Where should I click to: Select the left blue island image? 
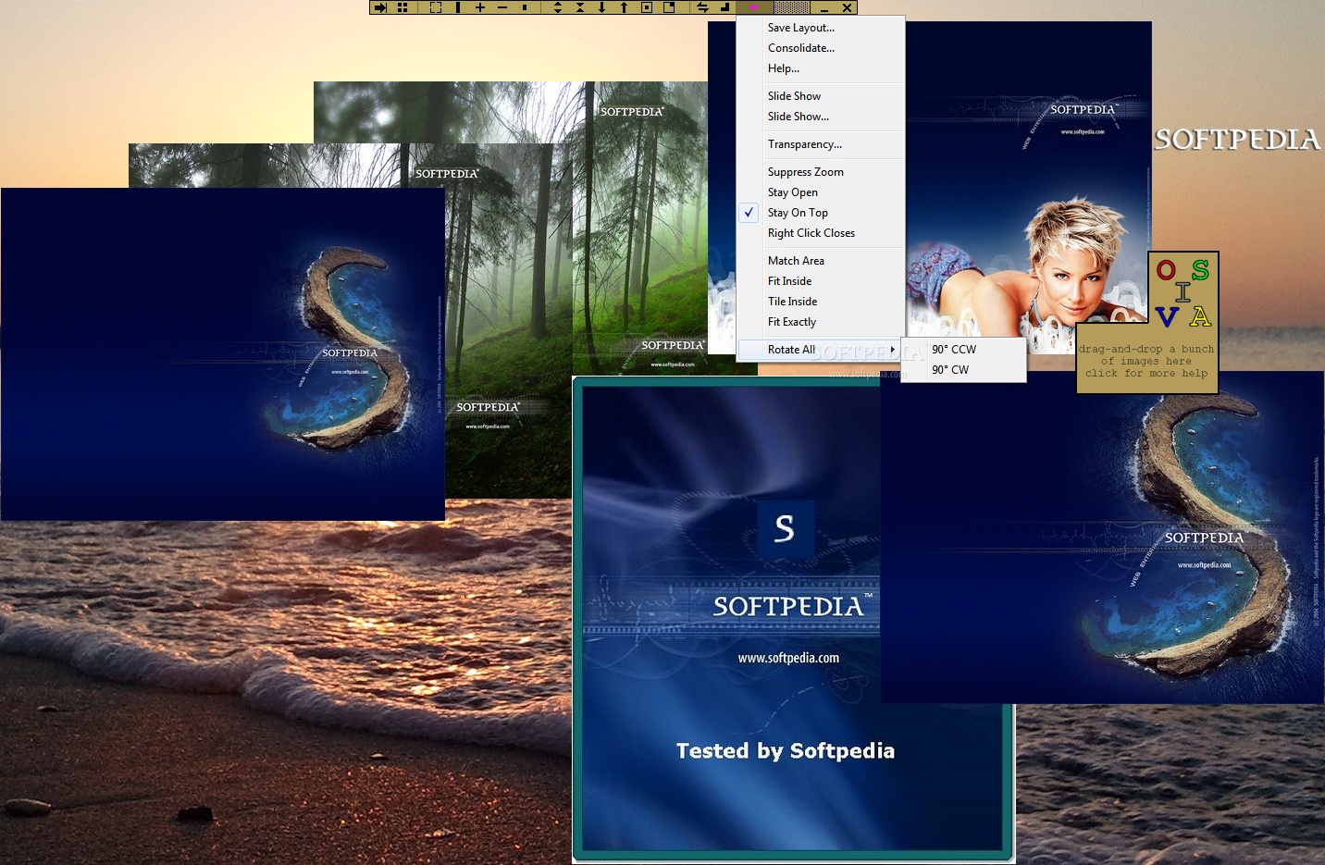tap(222, 354)
